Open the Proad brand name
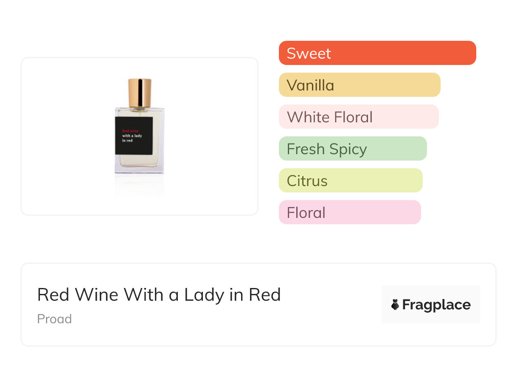 click(54, 319)
